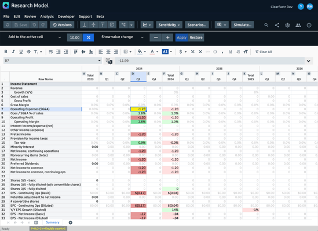Click the Versions button
The width and height of the screenshot is (318, 231).
coord(62,25)
